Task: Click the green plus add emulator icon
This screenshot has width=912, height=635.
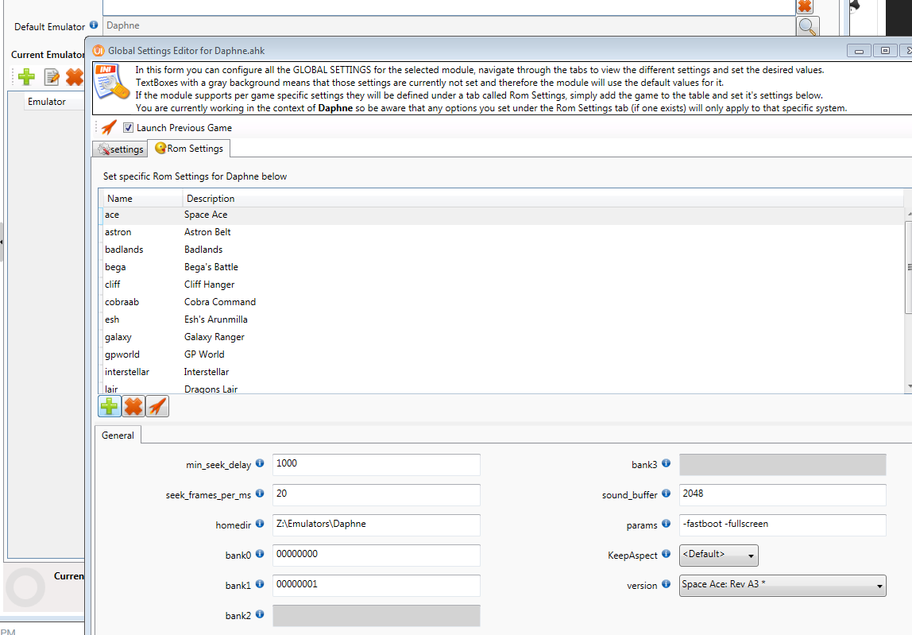Action: pyautogui.click(x=26, y=77)
